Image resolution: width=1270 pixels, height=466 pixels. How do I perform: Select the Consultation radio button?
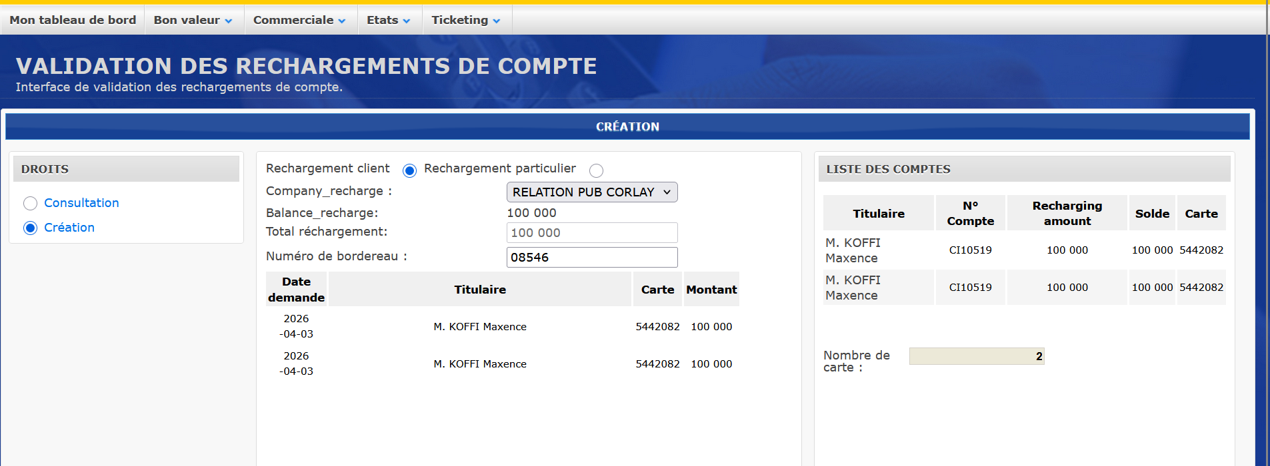click(30, 203)
